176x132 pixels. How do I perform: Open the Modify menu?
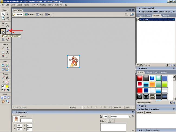point(26,5)
